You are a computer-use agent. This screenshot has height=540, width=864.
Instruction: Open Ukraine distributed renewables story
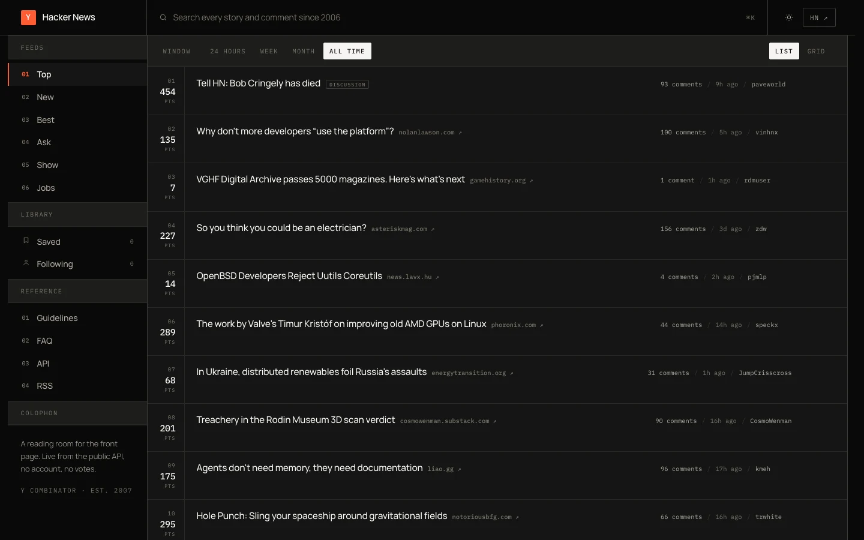[311, 372]
